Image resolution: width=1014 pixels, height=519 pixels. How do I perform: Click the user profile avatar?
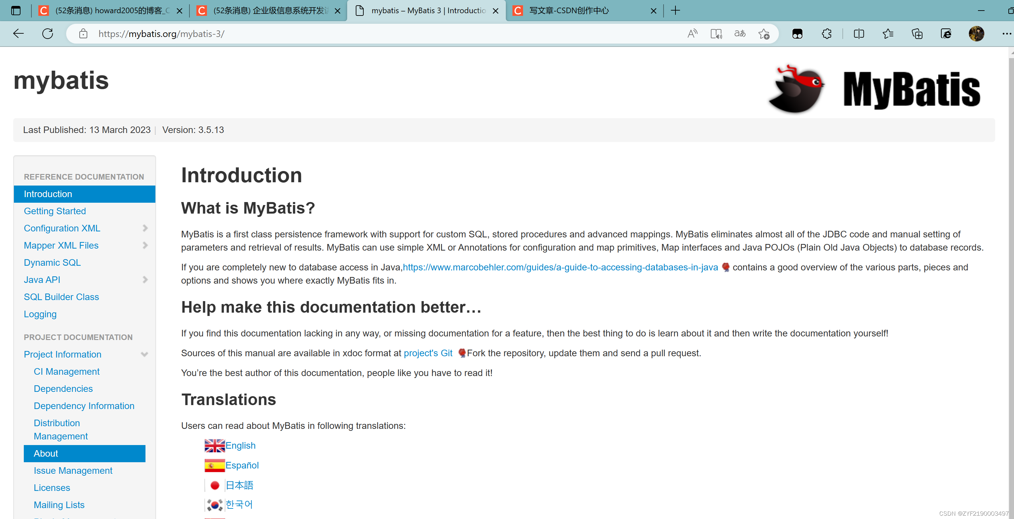click(x=976, y=34)
